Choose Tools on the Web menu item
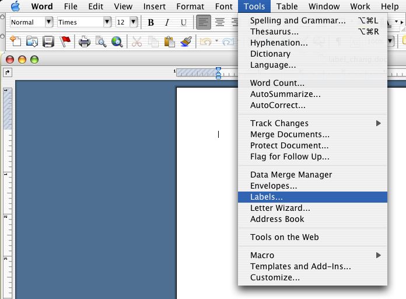This screenshot has width=406, height=299. [x=313, y=237]
